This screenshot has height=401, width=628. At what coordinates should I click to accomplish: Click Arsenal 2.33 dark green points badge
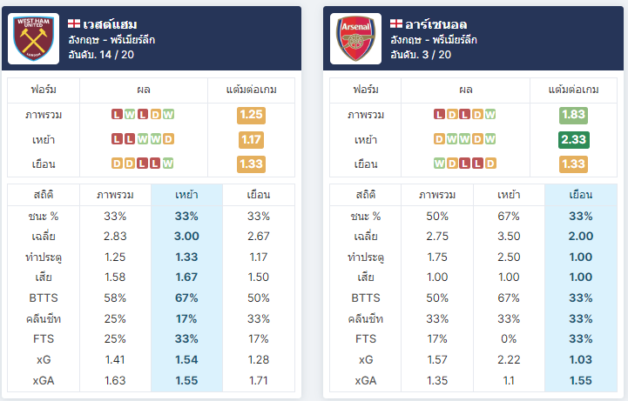[573, 139]
